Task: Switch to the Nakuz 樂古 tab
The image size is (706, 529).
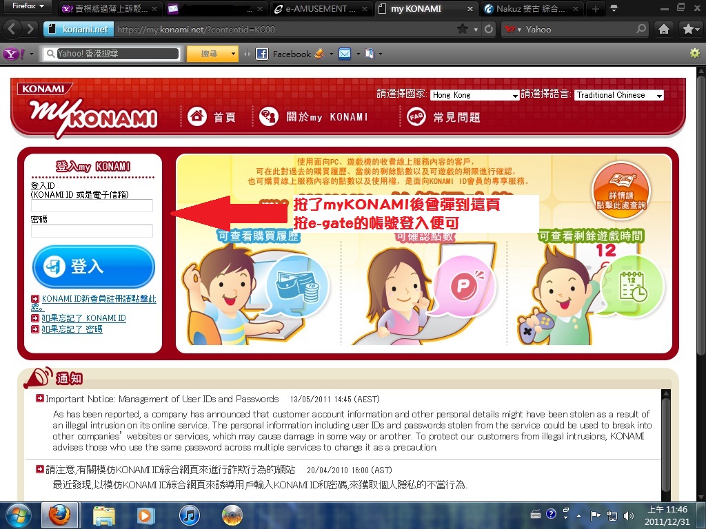Action: click(530, 8)
